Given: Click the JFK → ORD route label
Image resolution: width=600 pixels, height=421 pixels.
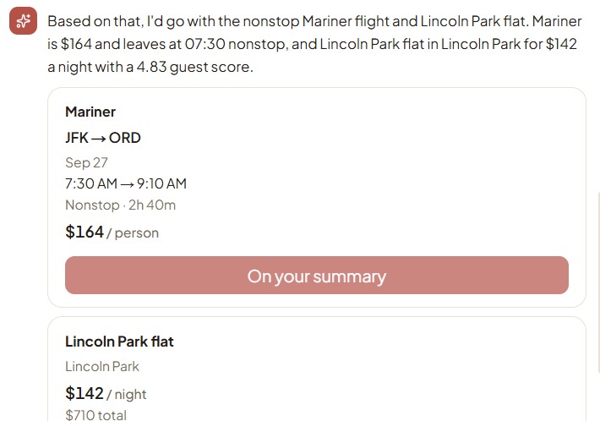Looking at the screenshot, I should coord(103,138).
